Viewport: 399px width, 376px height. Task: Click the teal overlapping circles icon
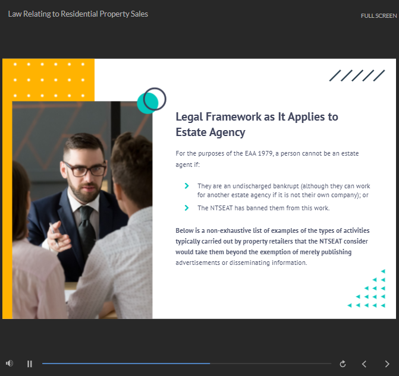pyautogui.click(x=150, y=100)
